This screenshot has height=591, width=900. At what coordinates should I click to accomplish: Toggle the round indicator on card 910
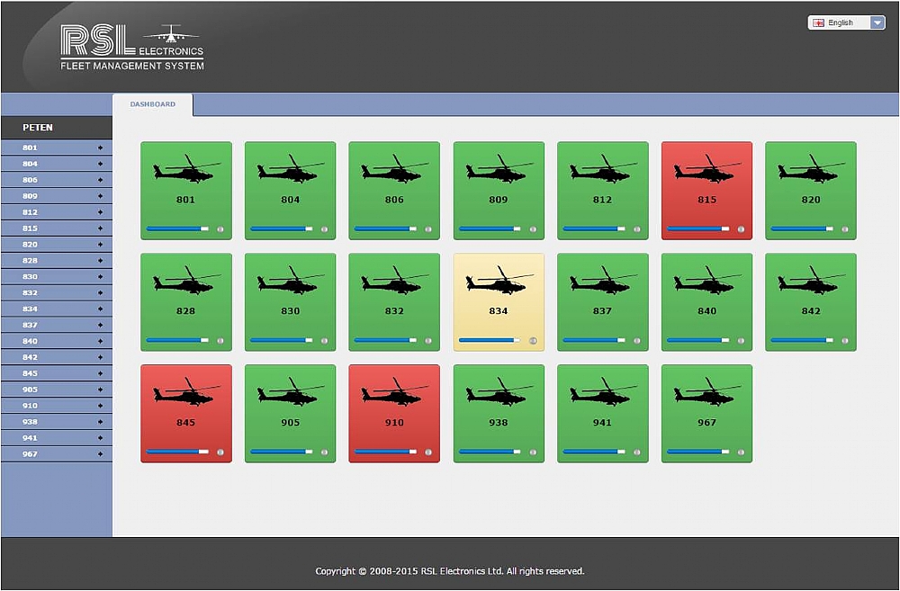tap(428, 452)
